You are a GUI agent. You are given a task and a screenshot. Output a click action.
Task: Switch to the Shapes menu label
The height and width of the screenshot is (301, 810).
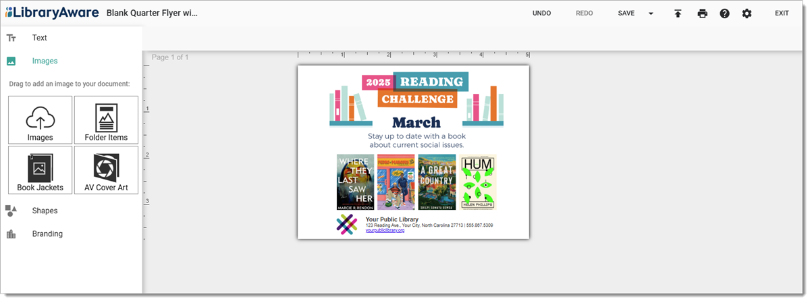tap(45, 211)
